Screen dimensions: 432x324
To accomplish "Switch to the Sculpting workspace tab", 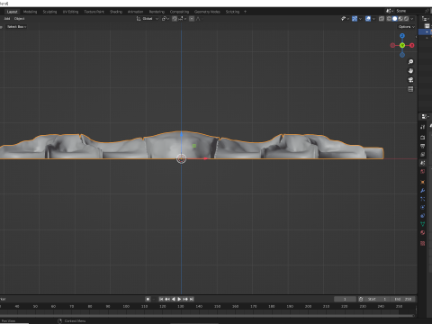I will tap(49, 12).
